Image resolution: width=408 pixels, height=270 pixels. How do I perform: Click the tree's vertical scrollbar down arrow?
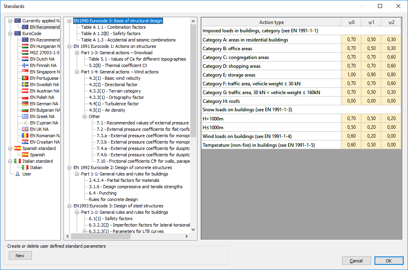[x=193, y=229]
